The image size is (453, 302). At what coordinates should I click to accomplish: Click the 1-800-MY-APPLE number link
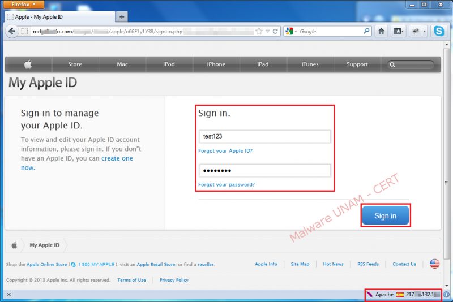tap(96, 265)
